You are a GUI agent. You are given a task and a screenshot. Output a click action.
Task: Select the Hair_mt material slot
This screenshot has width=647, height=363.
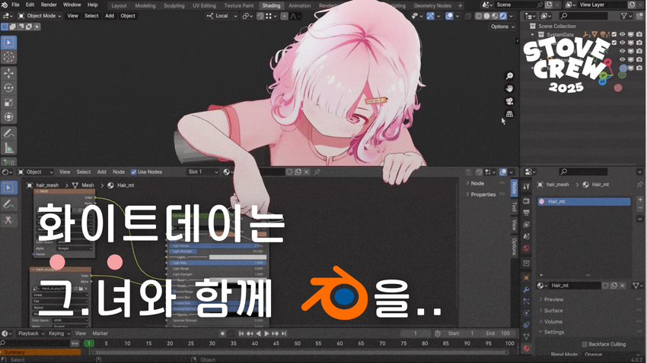584,202
